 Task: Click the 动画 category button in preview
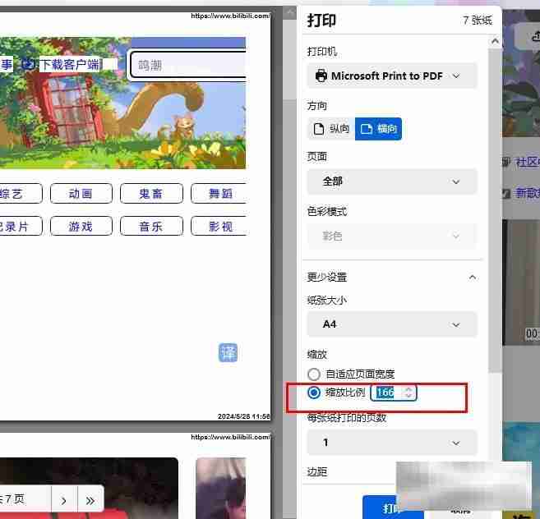(x=81, y=194)
